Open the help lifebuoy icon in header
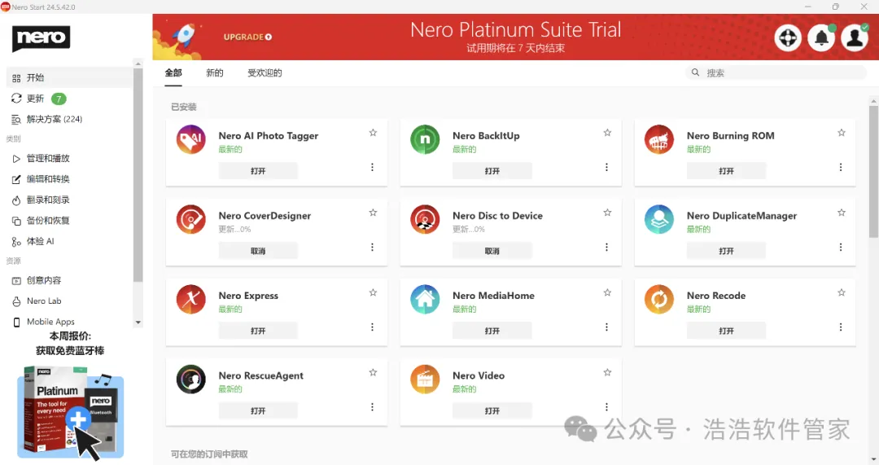 [788, 38]
